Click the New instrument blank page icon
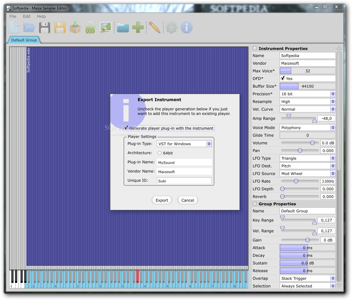The image size is (352, 300). tap(14, 27)
